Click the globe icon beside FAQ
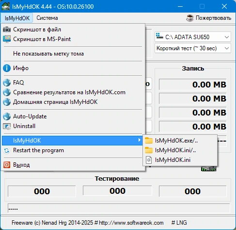 (x=7, y=83)
